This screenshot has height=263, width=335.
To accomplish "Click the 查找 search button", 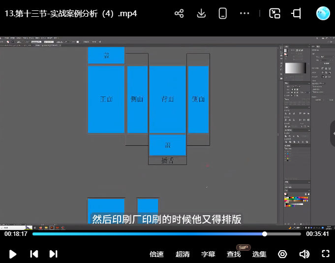I will click(x=234, y=254).
